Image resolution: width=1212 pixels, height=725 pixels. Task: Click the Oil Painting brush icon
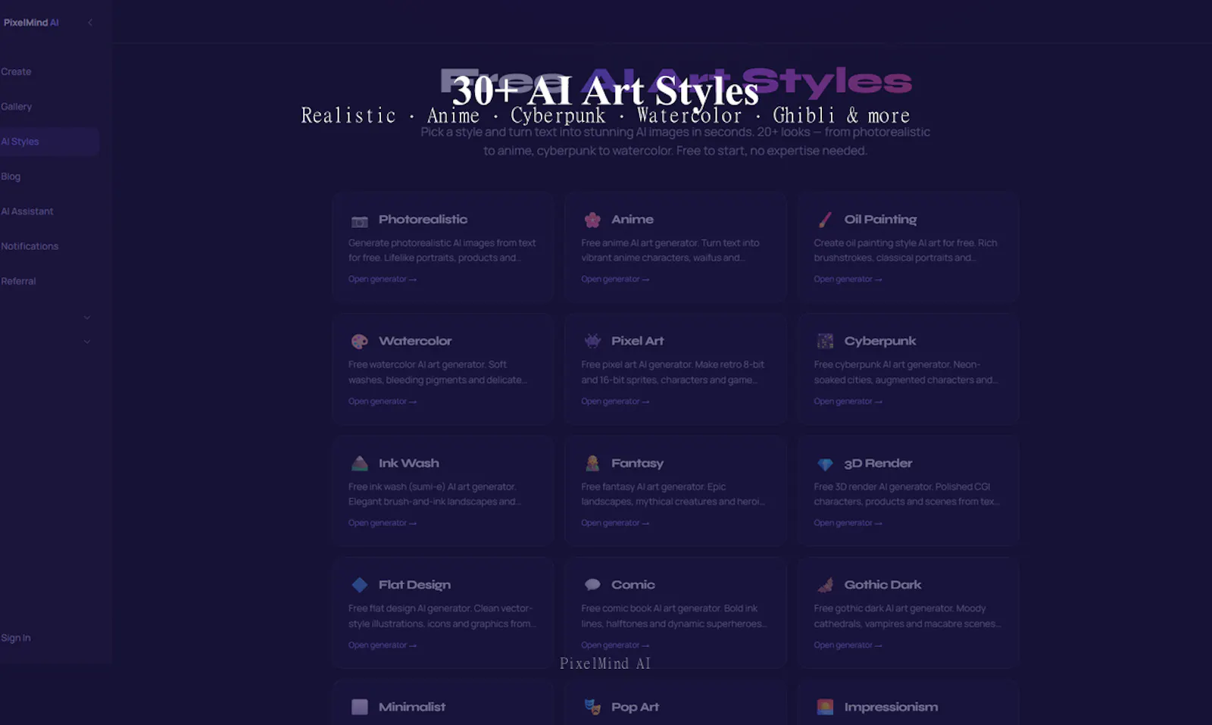(825, 220)
